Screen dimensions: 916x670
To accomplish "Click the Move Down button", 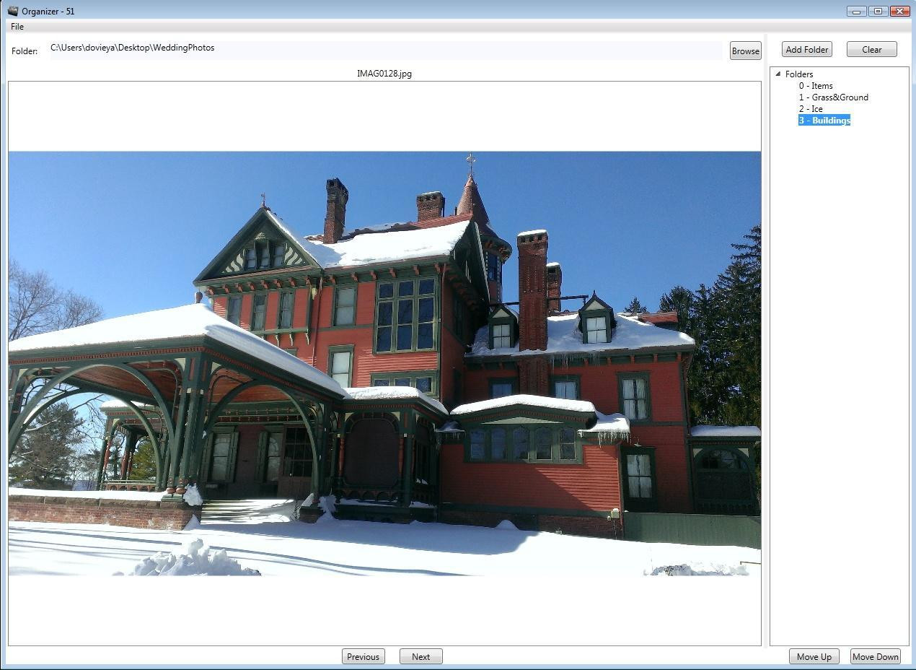I will coord(875,656).
